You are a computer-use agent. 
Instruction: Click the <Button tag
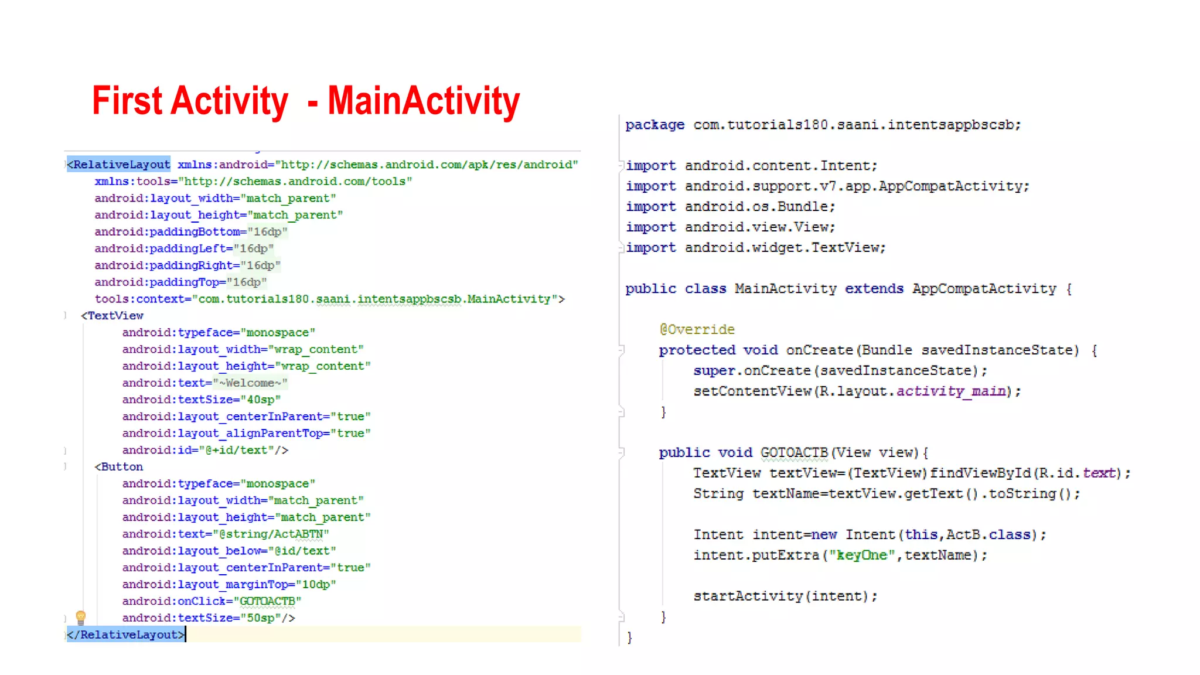pyautogui.click(x=119, y=466)
